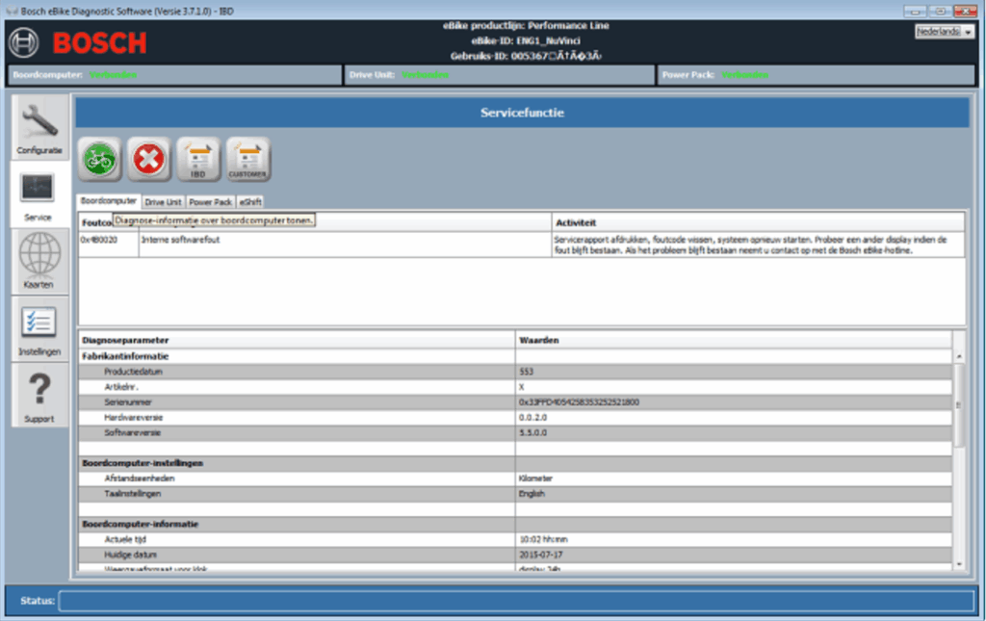Open the Kaarten globe section
The image size is (986, 621).
point(39,262)
